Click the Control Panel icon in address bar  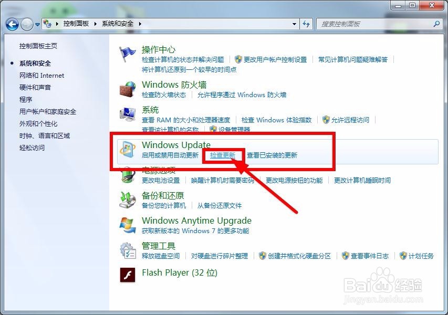[47, 24]
